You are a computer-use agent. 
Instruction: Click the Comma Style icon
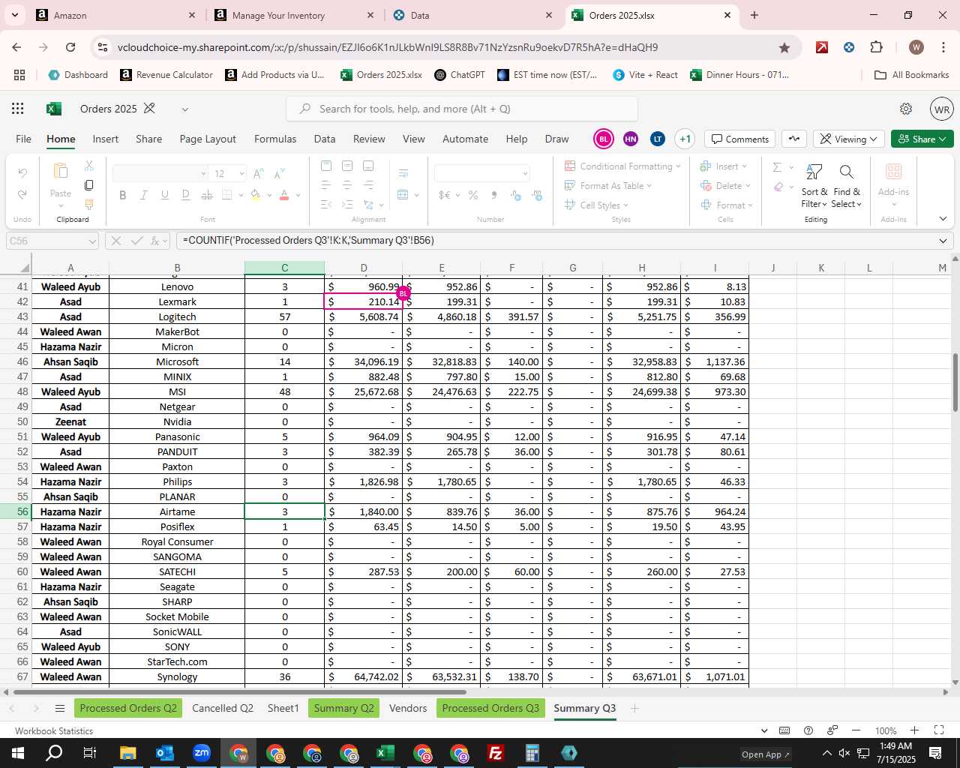coord(493,195)
